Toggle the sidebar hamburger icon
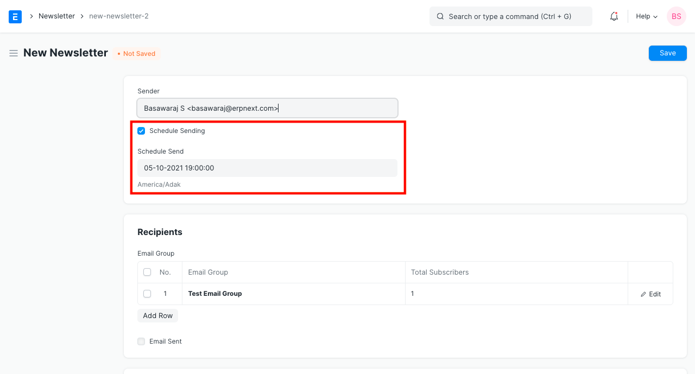Screen dimensions: 695x374 pos(14,53)
